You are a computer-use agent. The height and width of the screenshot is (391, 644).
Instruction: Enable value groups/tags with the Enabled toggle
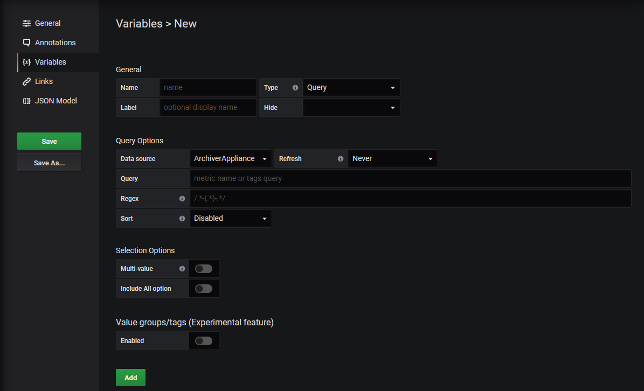(204, 340)
